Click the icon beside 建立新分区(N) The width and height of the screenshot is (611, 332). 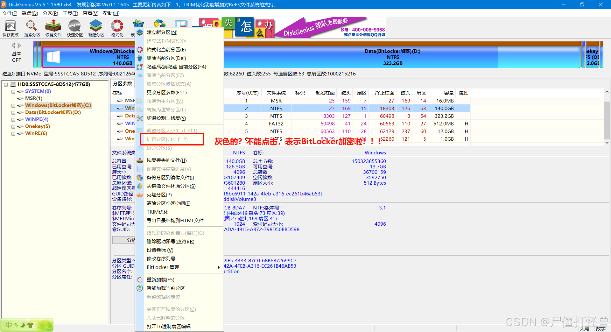(140, 32)
